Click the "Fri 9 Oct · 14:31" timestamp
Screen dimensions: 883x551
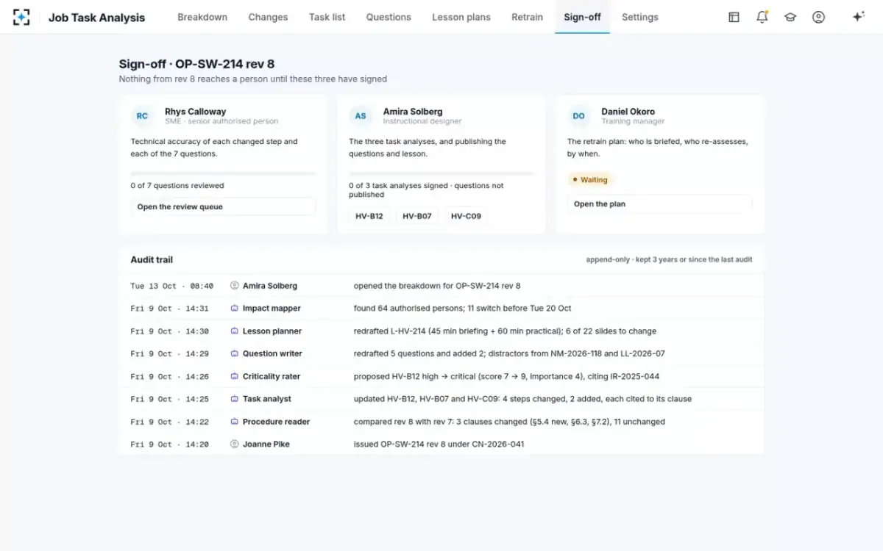[170, 309]
